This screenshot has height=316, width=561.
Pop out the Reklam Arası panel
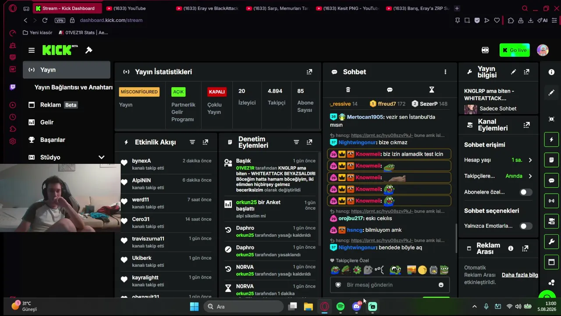(x=525, y=248)
